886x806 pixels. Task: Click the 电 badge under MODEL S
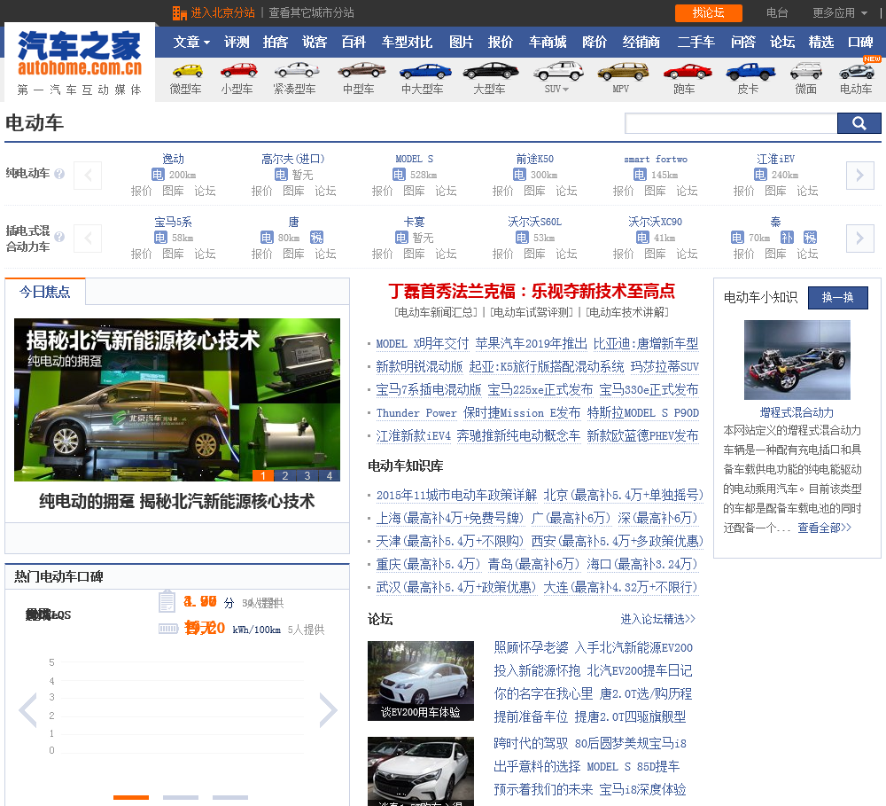point(399,175)
